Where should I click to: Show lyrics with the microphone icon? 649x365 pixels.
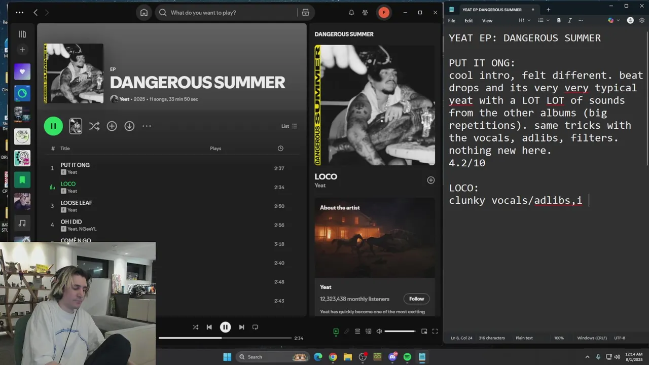(x=347, y=332)
